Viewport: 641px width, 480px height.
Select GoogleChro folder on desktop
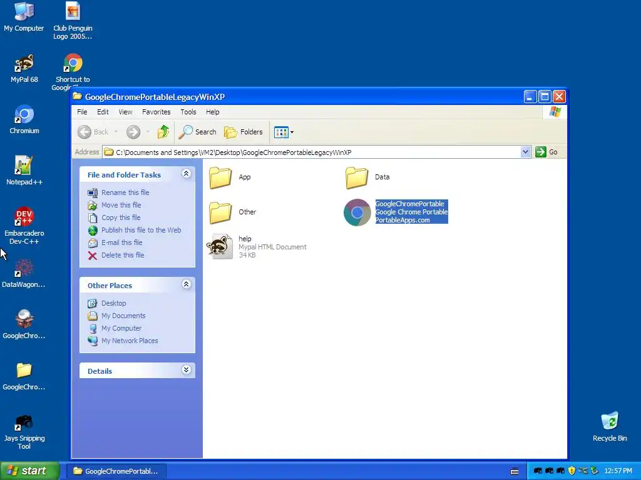pyautogui.click(x=24, y=371)
